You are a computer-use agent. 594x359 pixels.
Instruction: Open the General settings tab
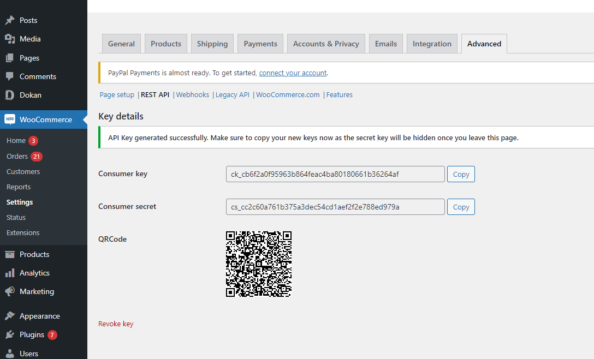tap(121, 44)
